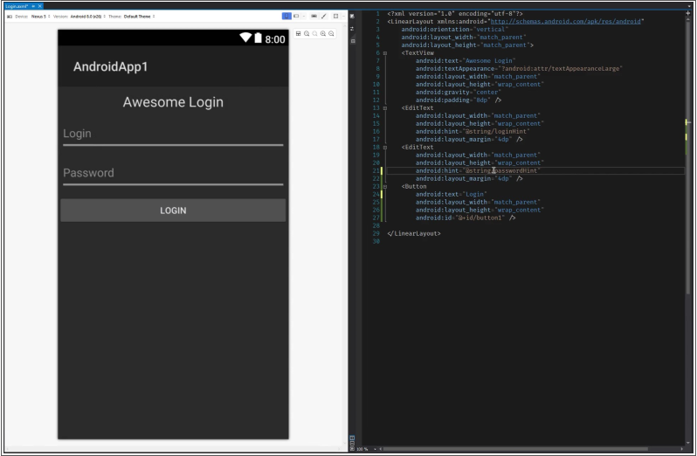Switch designer to portrait orientation
Image resolution: width=697 pixels, height=456 pixels.
tap(286, 16)
